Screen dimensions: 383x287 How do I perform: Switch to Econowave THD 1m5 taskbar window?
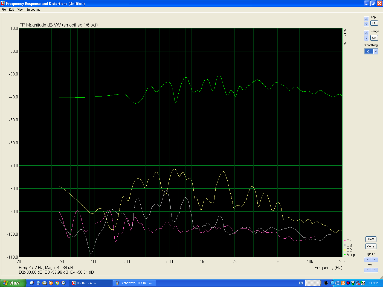(x=135, y=283)
